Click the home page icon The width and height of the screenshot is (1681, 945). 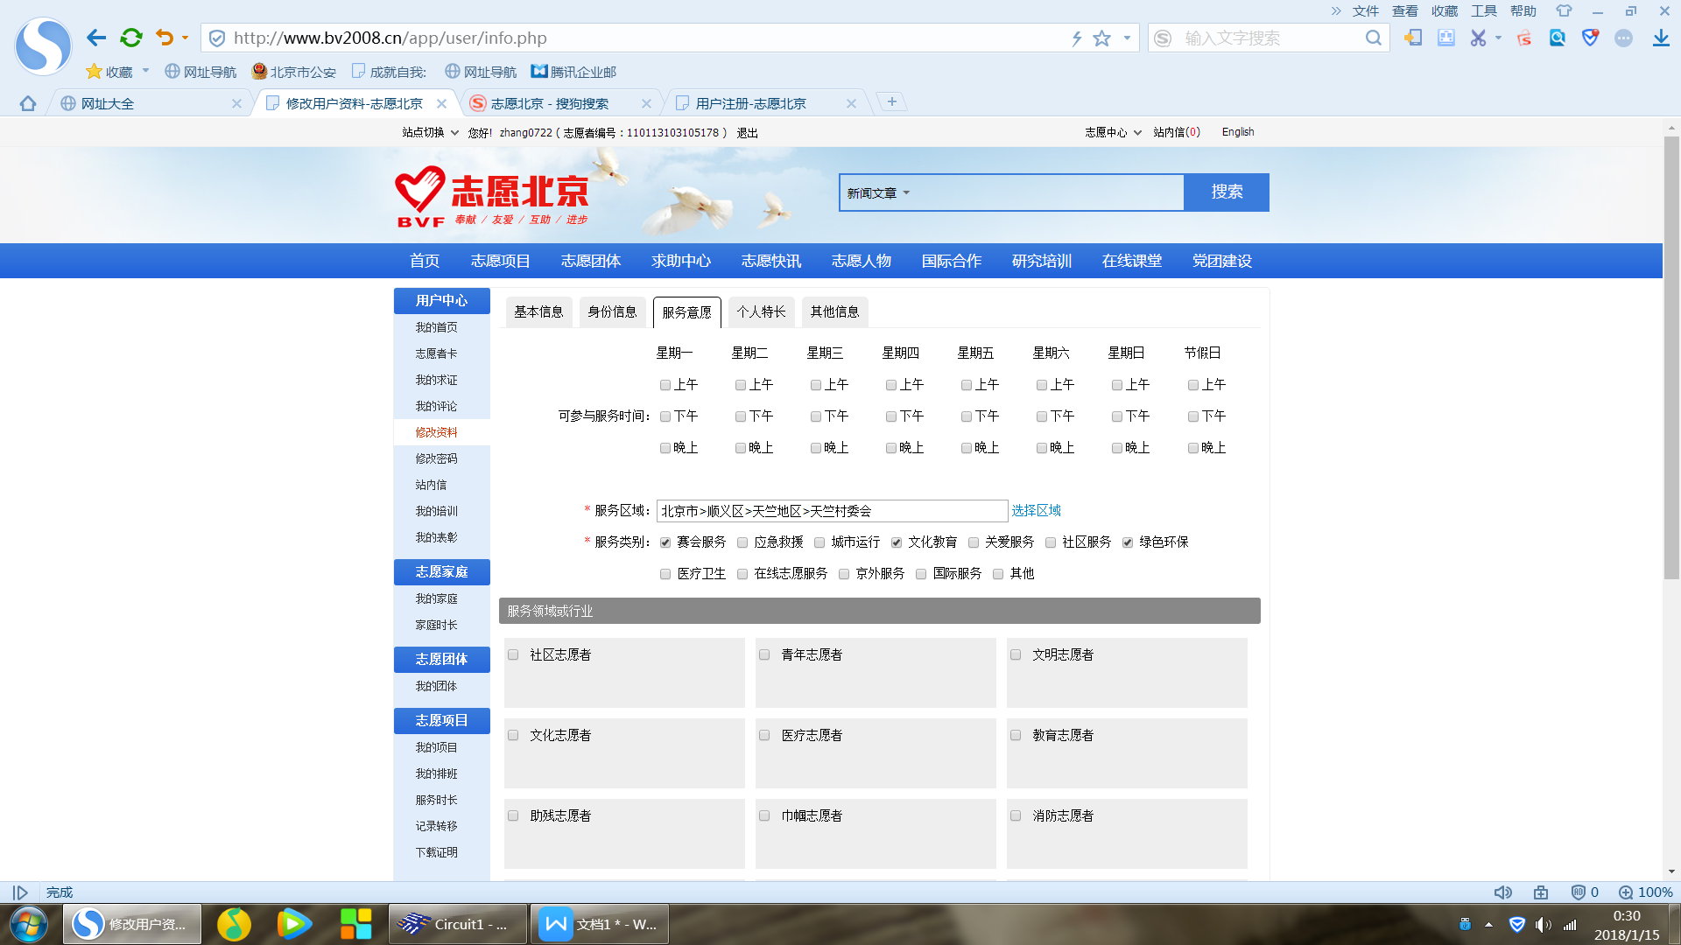tap(28, 103)
